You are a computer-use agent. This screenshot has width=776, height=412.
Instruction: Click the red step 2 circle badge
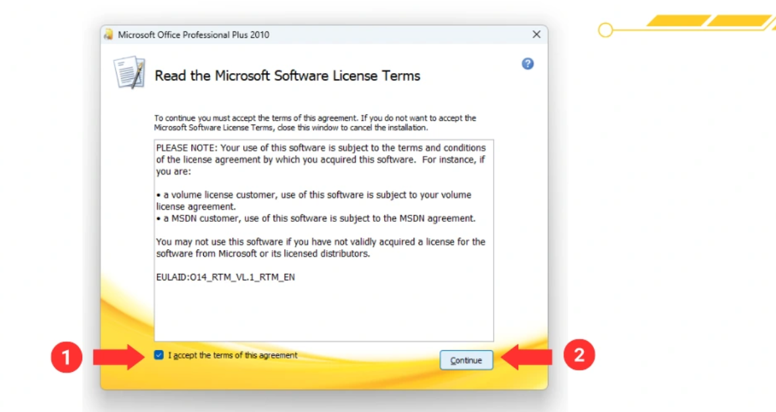pyautogui.click(x=579, y=356)
